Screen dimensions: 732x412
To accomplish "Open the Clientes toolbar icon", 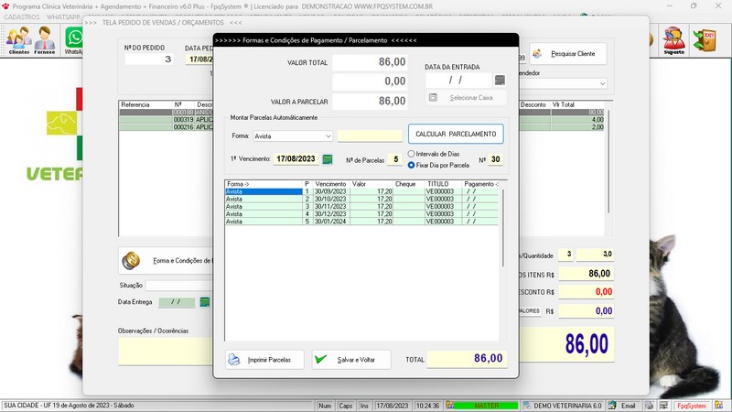I will [x=18, y=40].
